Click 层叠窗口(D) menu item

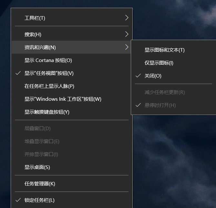click(x=37, y=129)
